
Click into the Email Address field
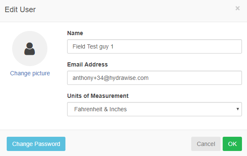[x=154, y=78]
